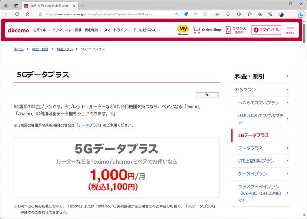Expand インターネット回線・固定電話 menu
This screenshot has height=219, width=307.
77,30
